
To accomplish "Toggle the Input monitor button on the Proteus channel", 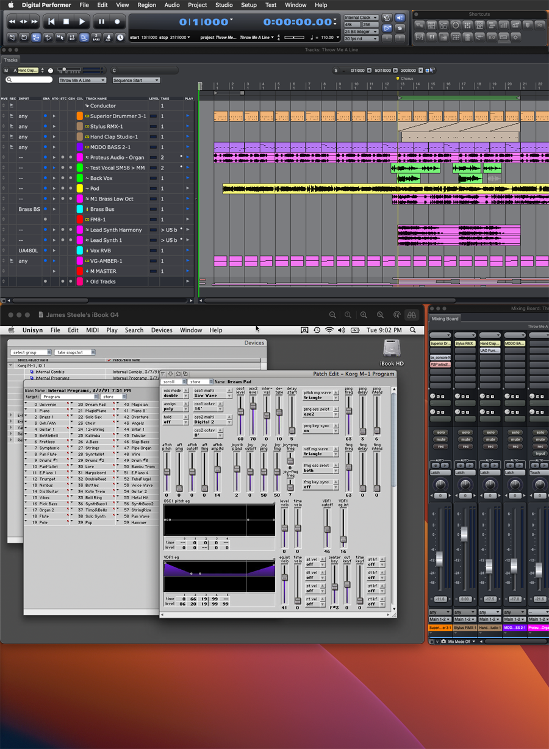I will (540, 453).
